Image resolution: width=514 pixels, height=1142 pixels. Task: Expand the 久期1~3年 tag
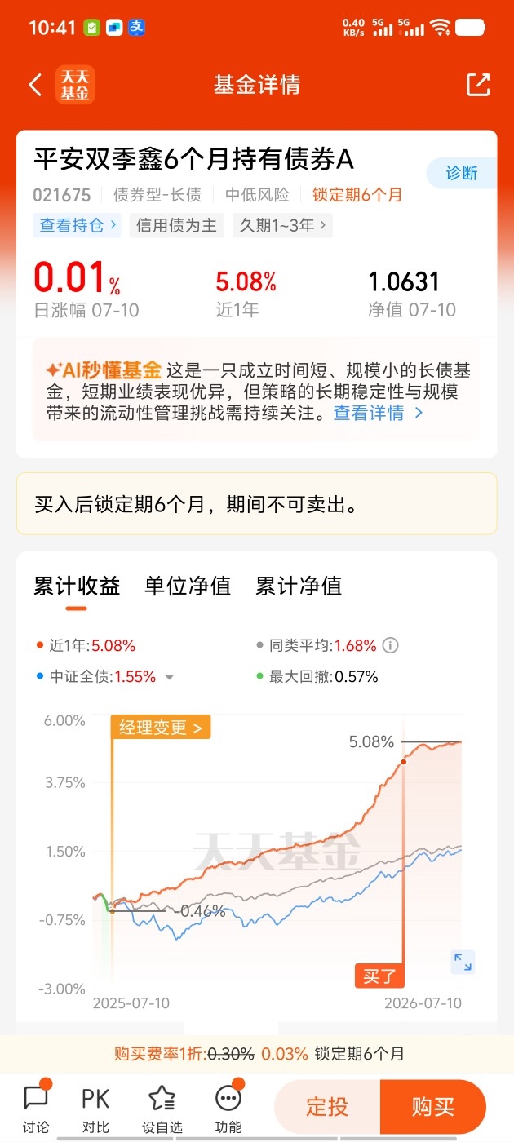(282, 226)
